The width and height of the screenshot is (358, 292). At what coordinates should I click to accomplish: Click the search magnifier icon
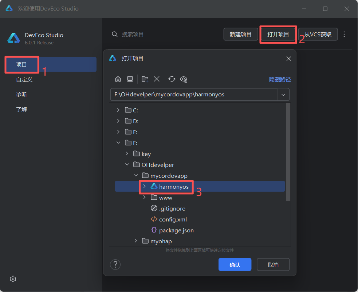pos(115,34)
